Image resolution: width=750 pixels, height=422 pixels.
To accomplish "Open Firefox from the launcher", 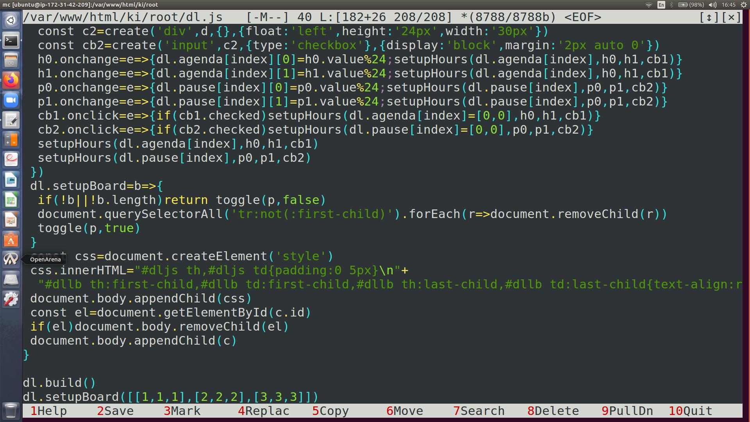I will (x=11, y=80).
